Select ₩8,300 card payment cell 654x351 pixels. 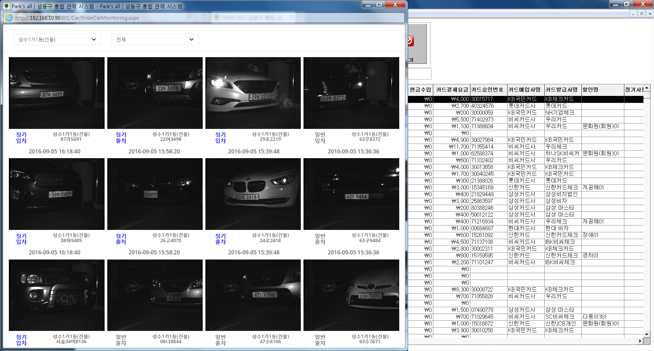click(452, 290)
